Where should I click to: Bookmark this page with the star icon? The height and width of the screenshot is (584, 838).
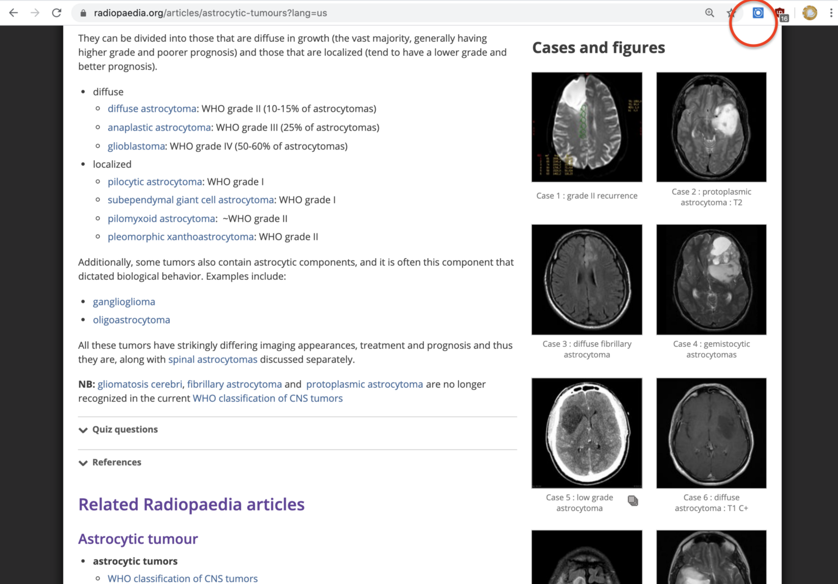coord(732,13)
